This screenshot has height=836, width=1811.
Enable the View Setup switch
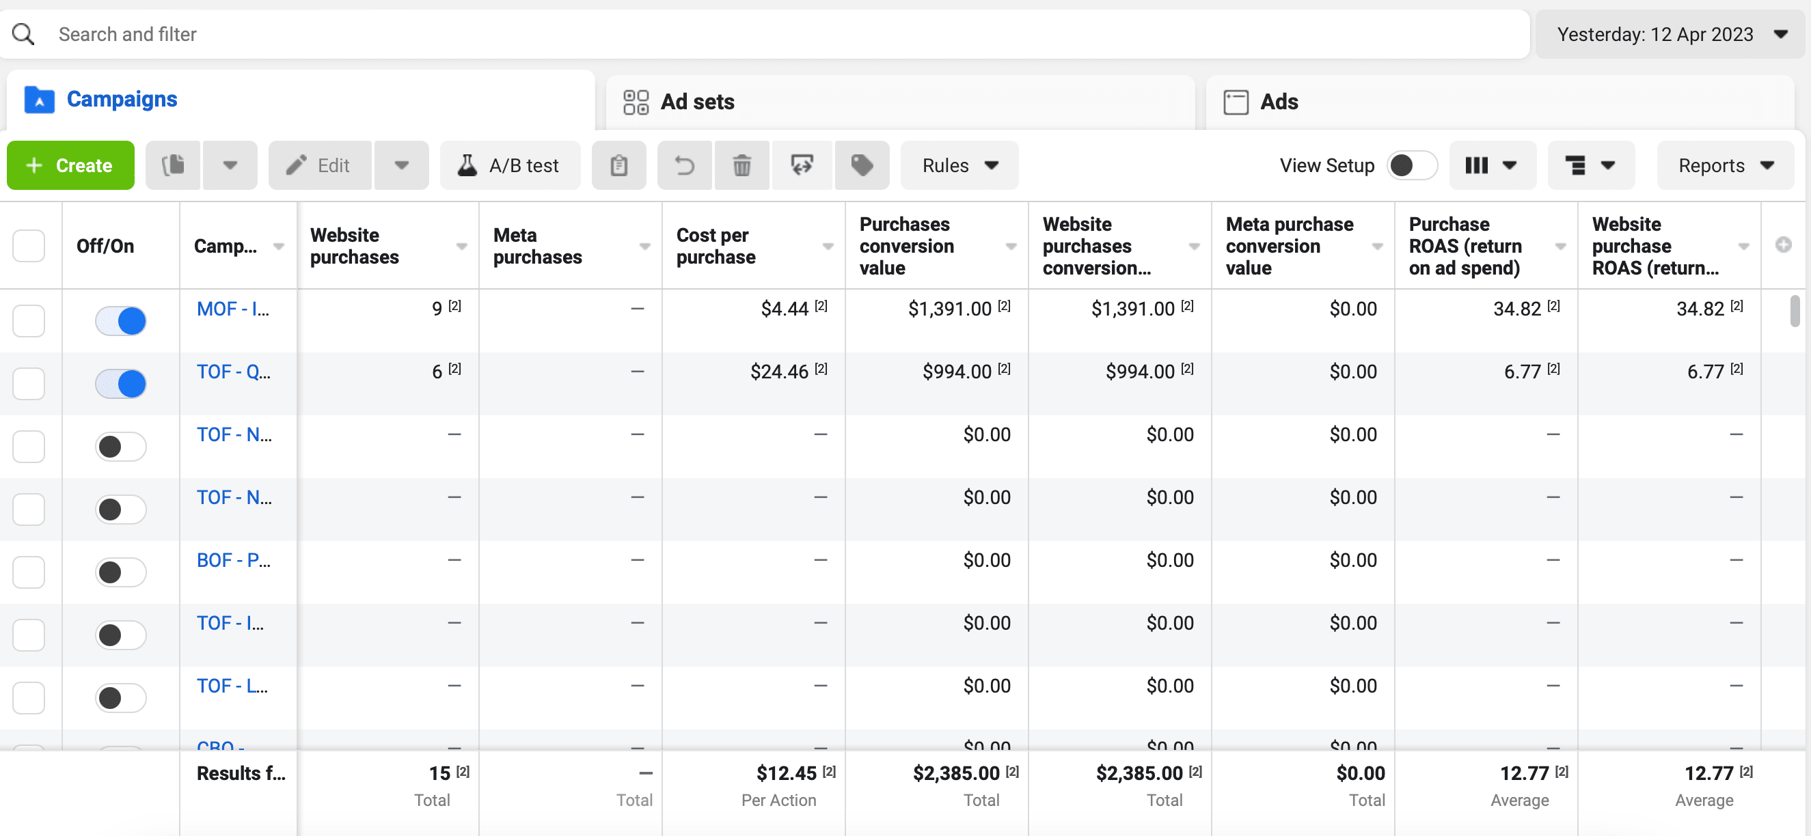click(1411, 166)
